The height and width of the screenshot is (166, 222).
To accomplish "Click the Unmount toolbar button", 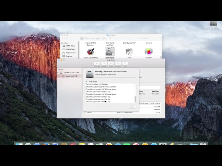I will (x=118, y=64).
